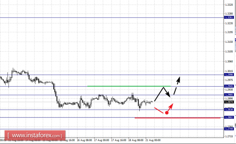
Task: Click the green resistance line at 1.2945
Action: (x=129, y=86)
